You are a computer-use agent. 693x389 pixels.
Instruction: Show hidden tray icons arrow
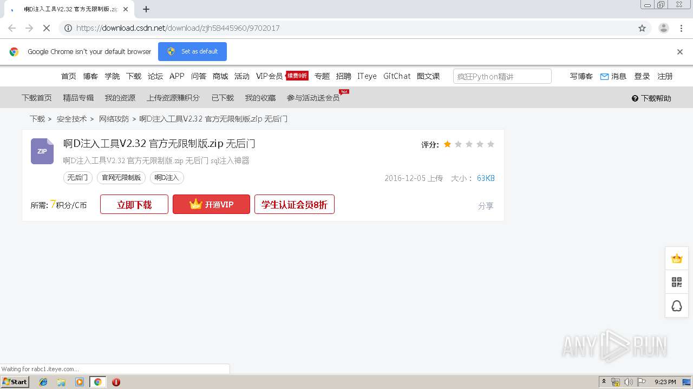[604, 382]
